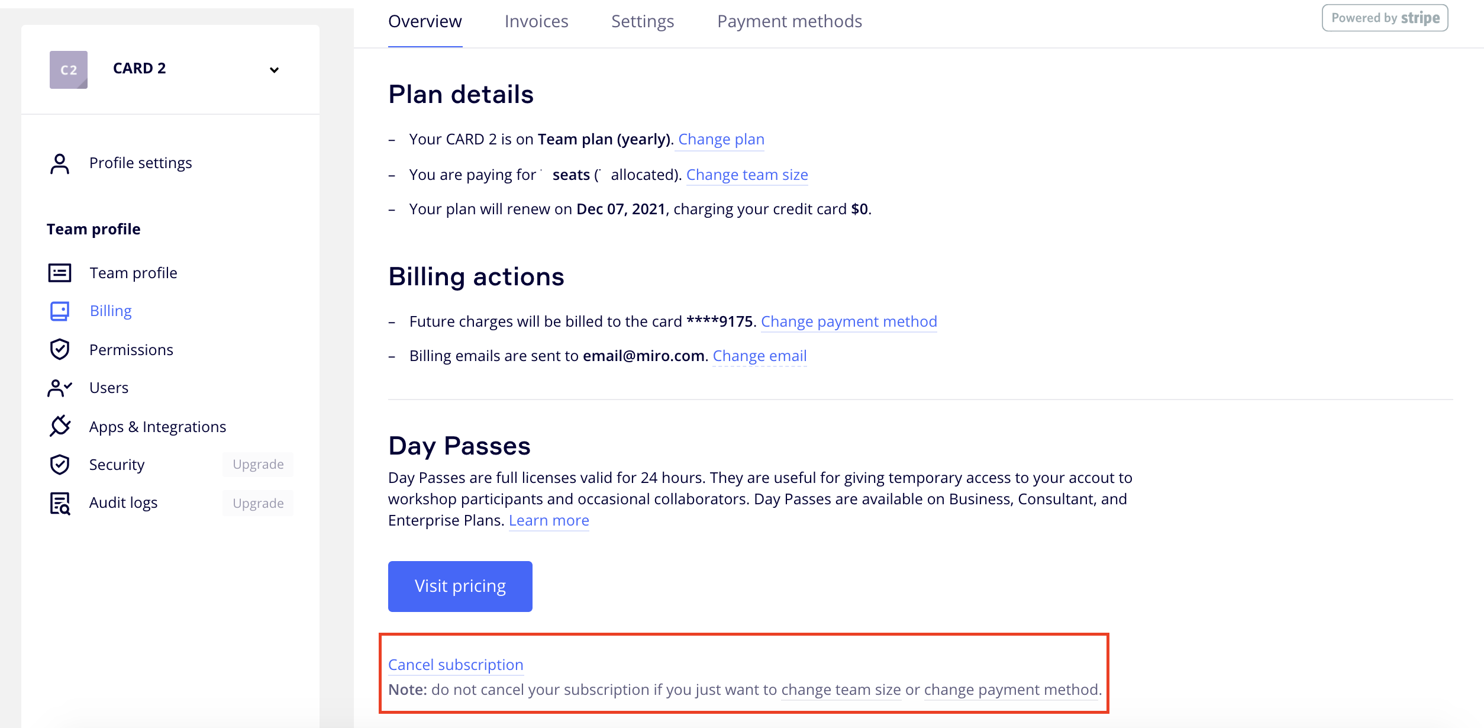Expand the CARD 2 team dropdown chevron
The height and width of the screenshot is (728, 1484).
pos(274,70)
